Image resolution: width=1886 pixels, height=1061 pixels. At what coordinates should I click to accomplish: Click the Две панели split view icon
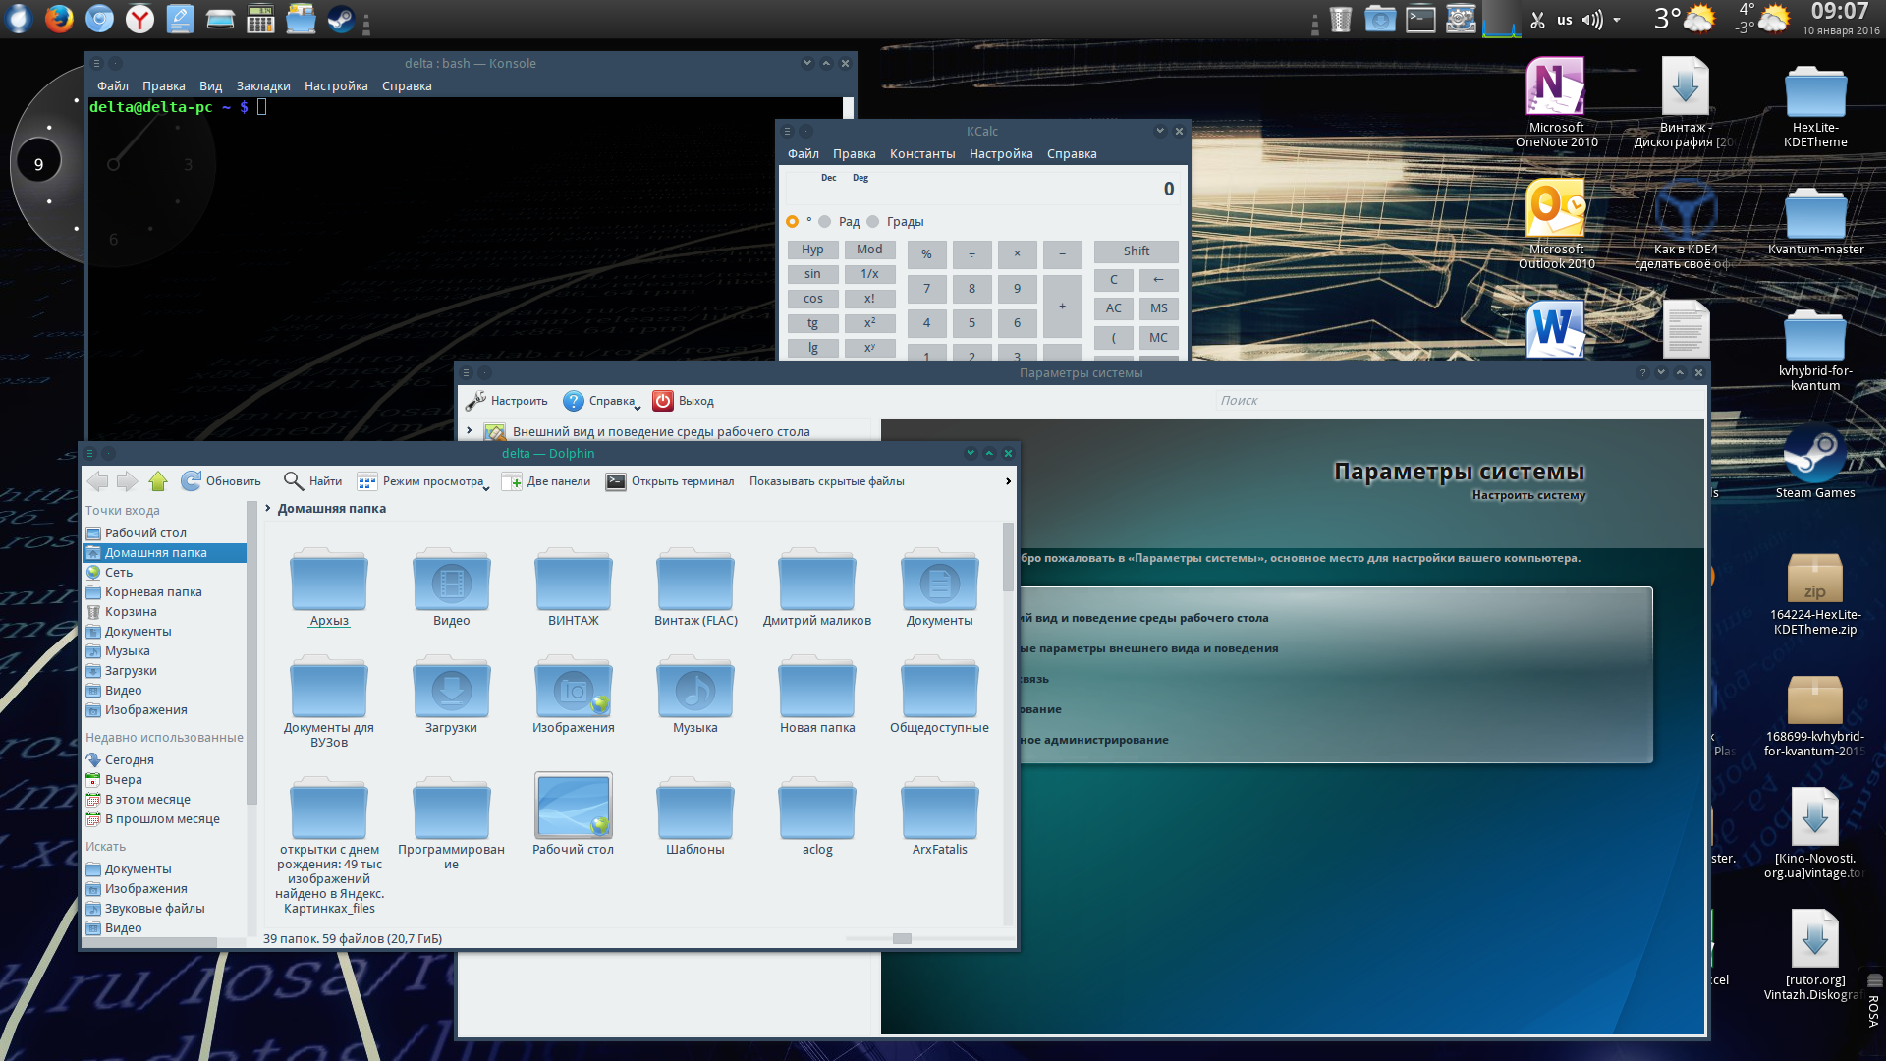pyautogui.click(x=512, y=481)
